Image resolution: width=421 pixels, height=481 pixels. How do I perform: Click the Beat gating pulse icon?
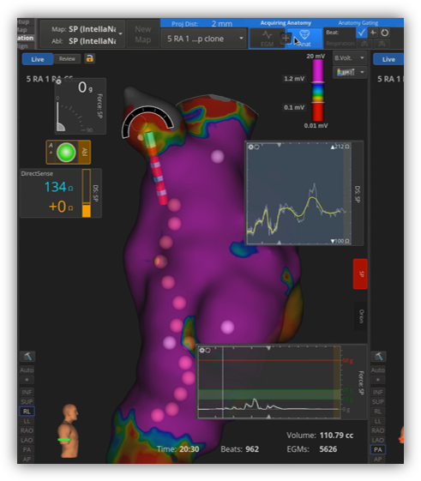tap(373, 33)
